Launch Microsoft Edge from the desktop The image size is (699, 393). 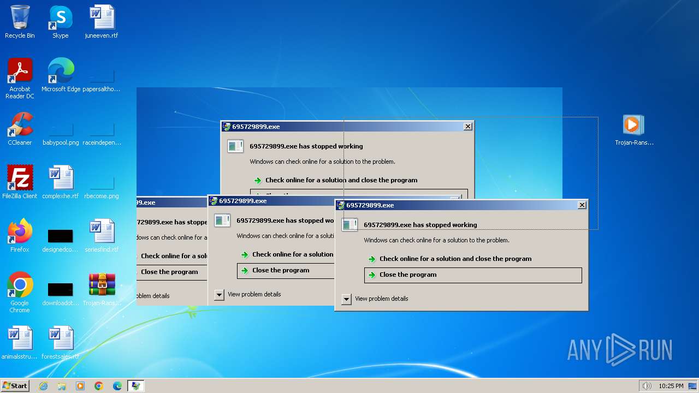tap(61, 75)
